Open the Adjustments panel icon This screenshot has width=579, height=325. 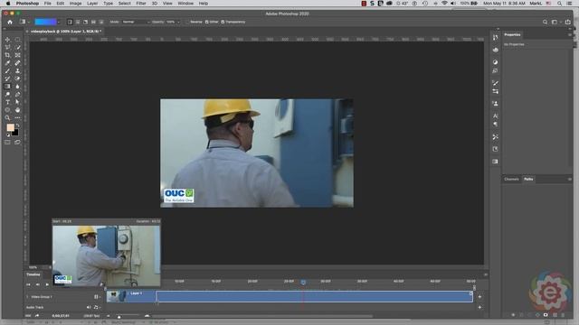click(495, 62)
